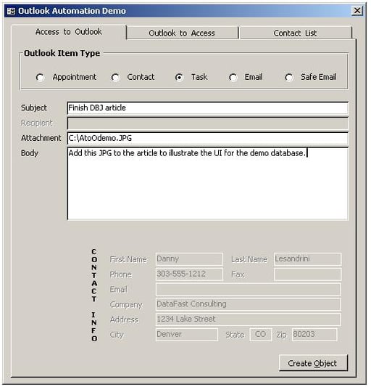Screen dimensions: 371x387
Task: Click the form icon in the title bar
Action: coord(11,11)
